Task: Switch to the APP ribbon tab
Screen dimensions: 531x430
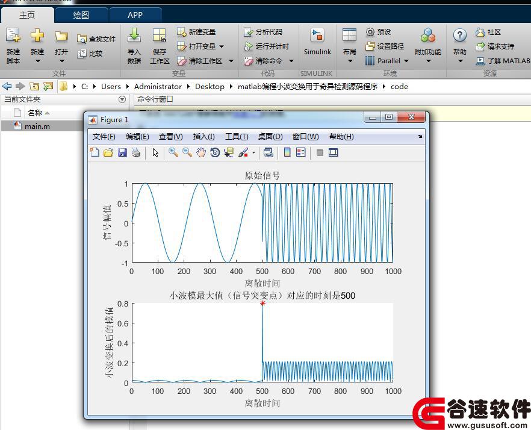Action: click(135, 15)
